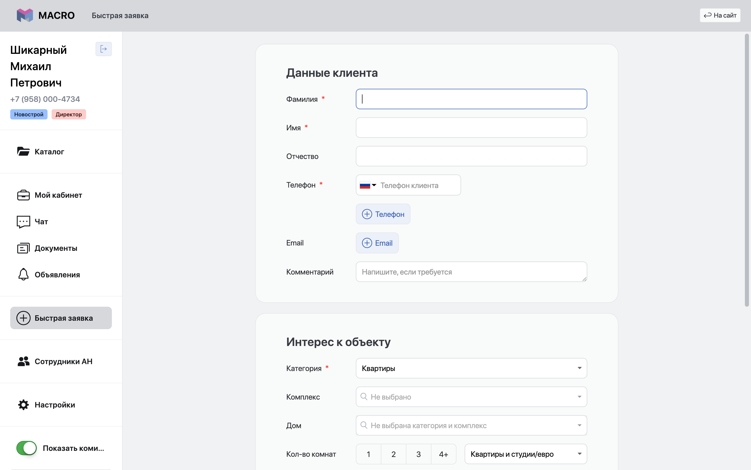This screenshot has width=751, height=470.
Task: Select 3 rooms option
Action: click(419, 454)
